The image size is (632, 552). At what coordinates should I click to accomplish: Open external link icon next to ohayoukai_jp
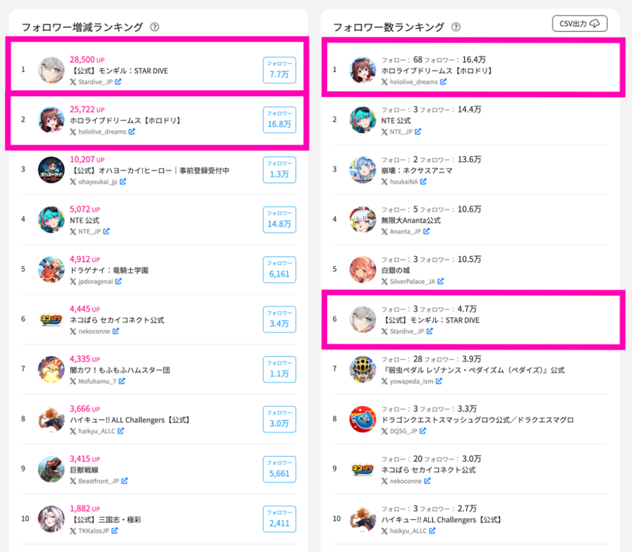coord(123,182)
